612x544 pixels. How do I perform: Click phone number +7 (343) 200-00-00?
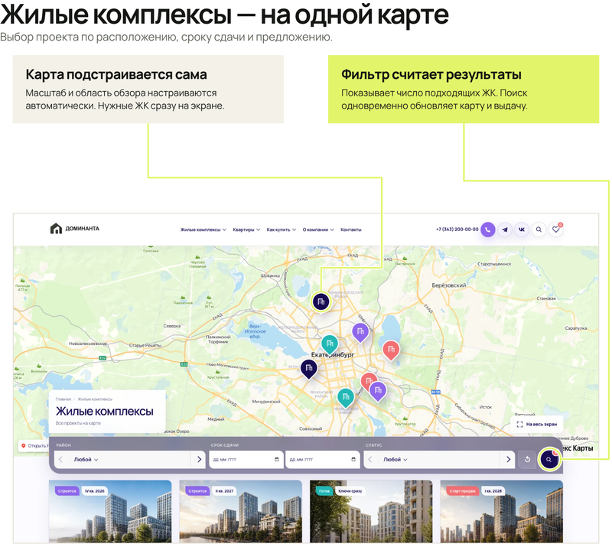point(457,230)
